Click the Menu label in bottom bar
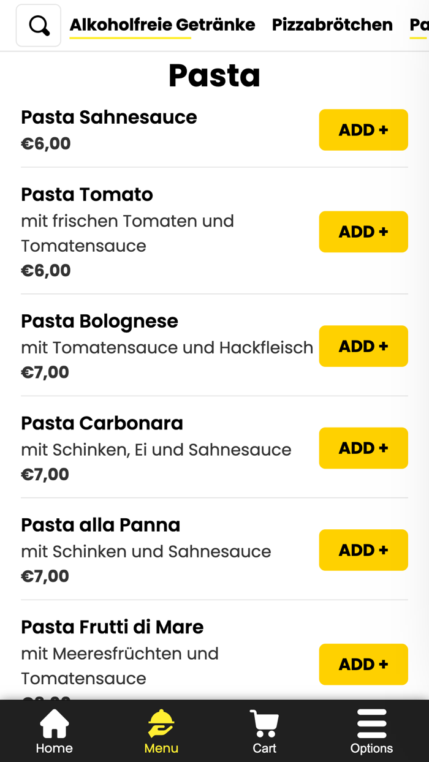Screen dimensions: 429x762 (161, 749)
